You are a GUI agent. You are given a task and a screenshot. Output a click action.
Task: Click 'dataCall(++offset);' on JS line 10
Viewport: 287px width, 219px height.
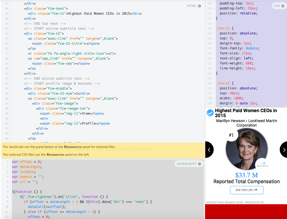(47, 207)
